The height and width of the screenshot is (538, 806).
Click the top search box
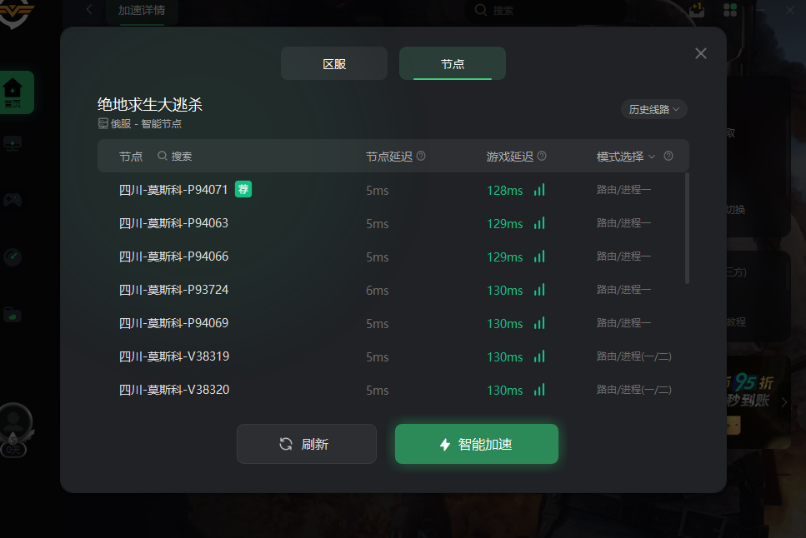545,10
